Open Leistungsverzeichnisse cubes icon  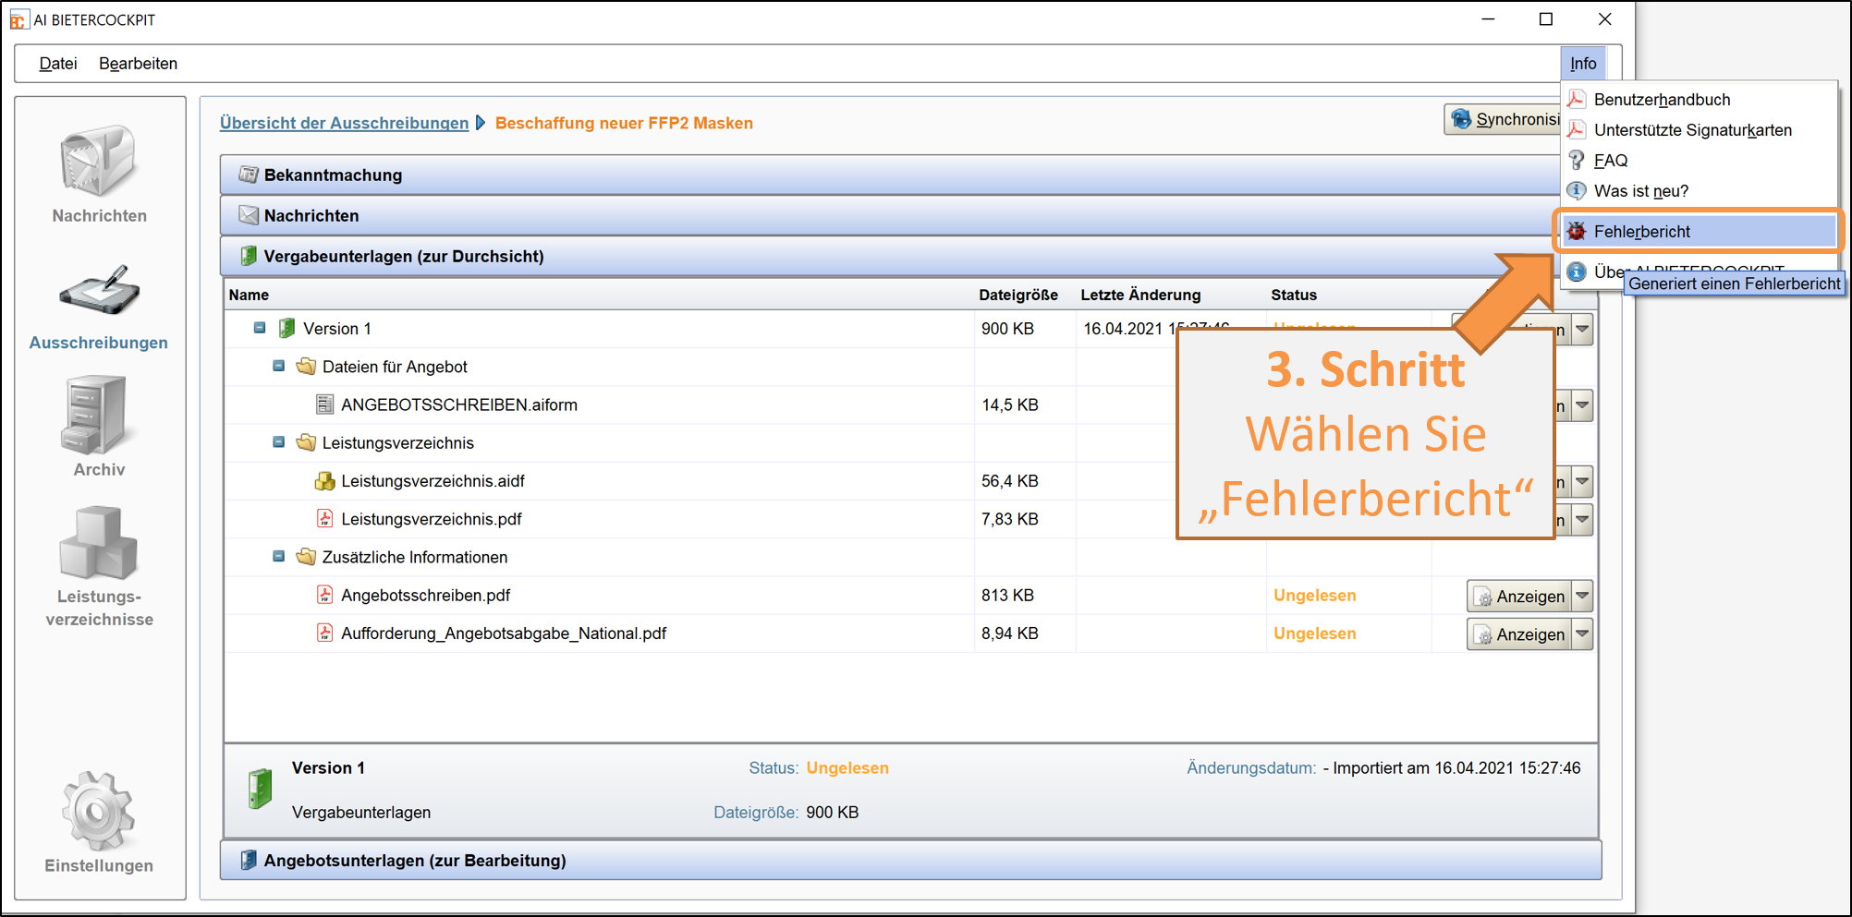(98, 543)
